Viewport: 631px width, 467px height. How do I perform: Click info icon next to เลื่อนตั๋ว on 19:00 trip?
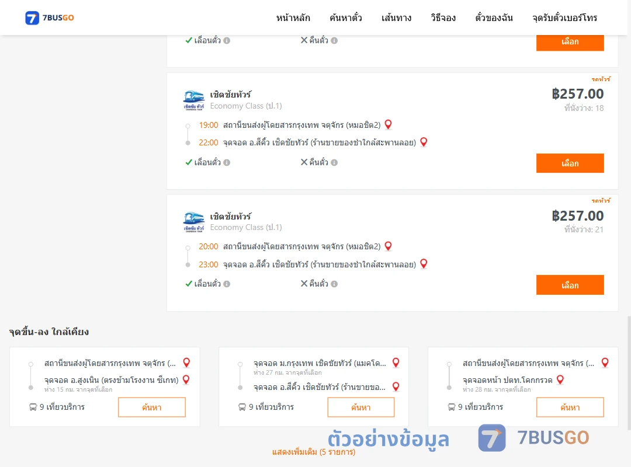point(227,162)
